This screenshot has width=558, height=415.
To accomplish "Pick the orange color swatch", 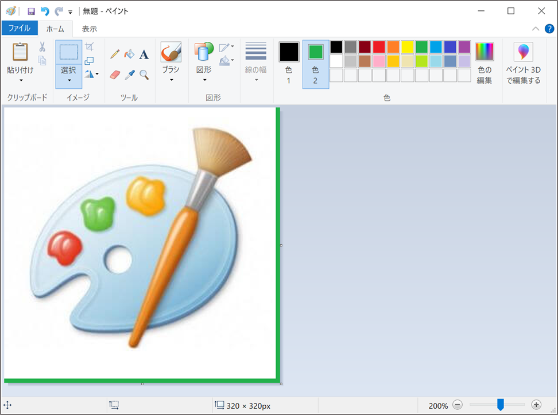I will tap(393, 47).
